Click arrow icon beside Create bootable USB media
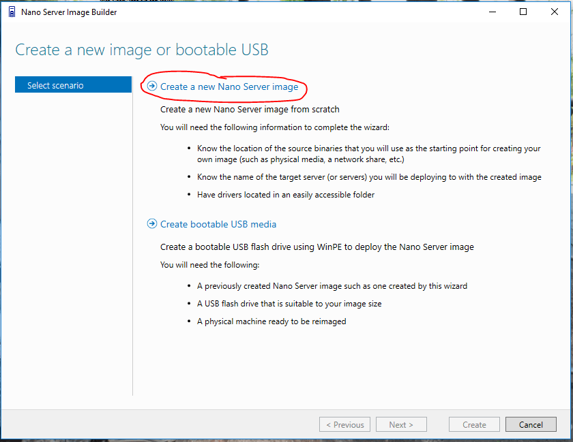 (x=152, y=224)
